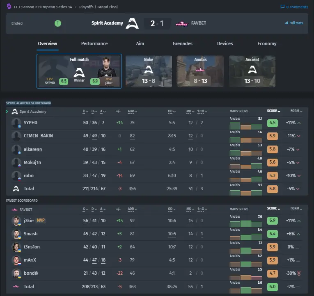Click bondik's 4.7 score badge
The image size is (314, 296).
pos(273,273)
